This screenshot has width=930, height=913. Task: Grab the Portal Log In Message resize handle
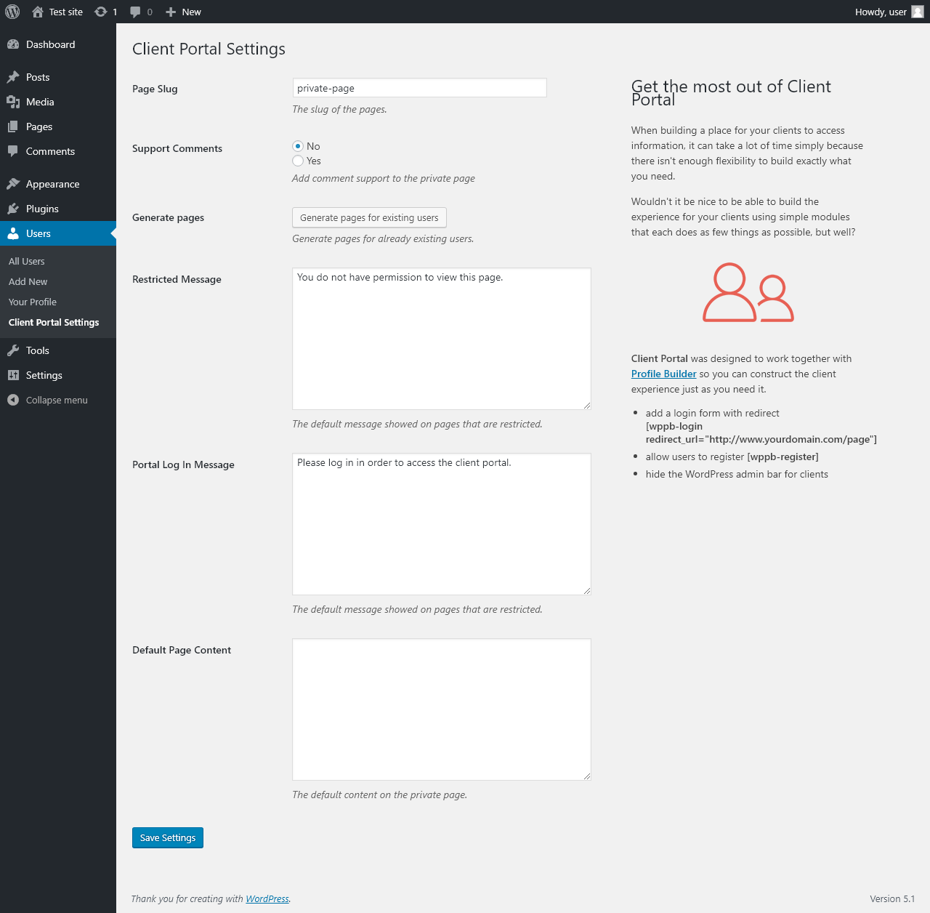pos(586,590)
